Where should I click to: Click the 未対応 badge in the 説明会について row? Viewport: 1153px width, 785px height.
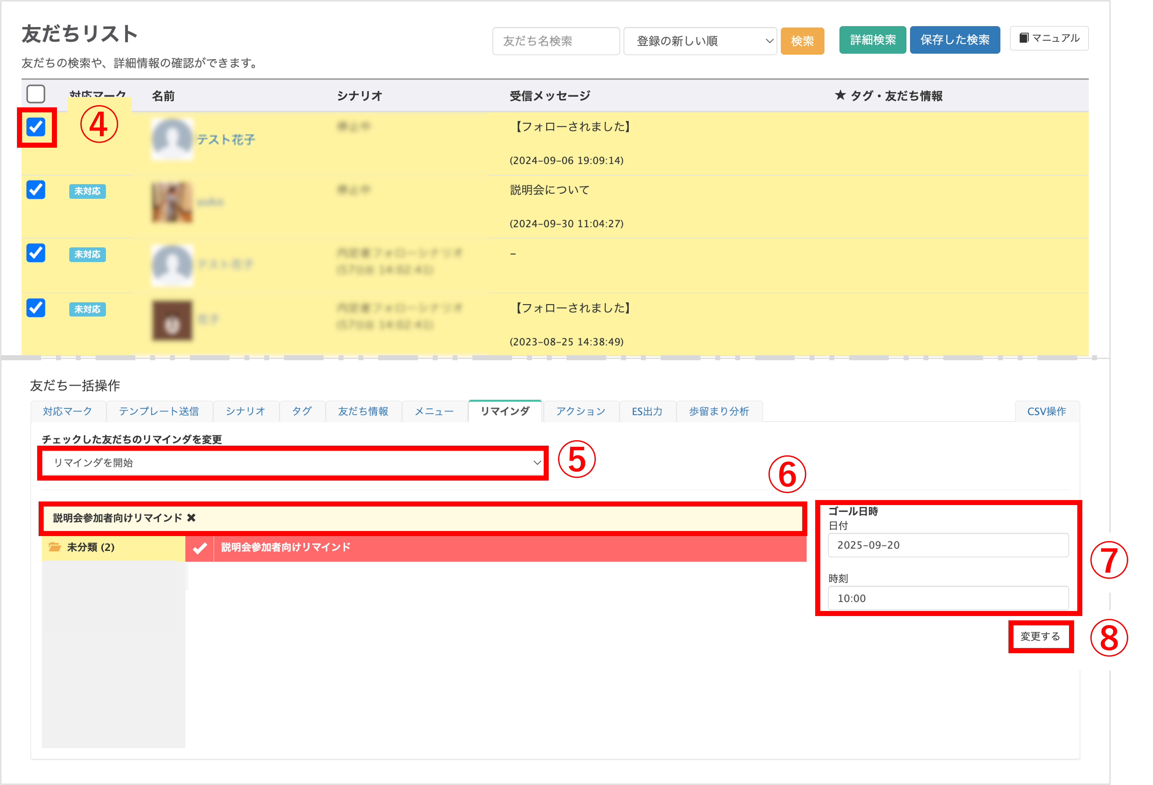tap(87, 191)
